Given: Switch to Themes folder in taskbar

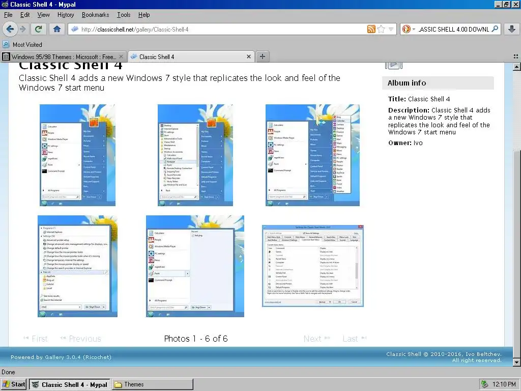Looking at the screenshot, I should tap(153, 384).
